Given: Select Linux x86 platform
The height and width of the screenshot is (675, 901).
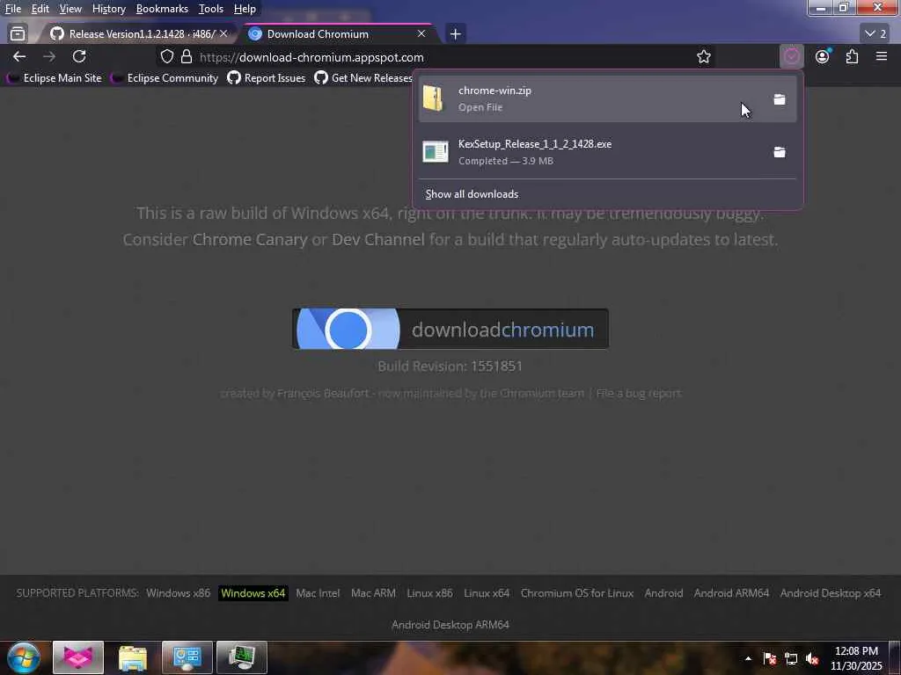Looking at the screenshot, I should point(429,593).
